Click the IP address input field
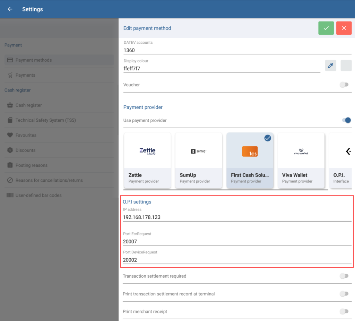This screenshot has width=355, height=321. pos(237,217)
